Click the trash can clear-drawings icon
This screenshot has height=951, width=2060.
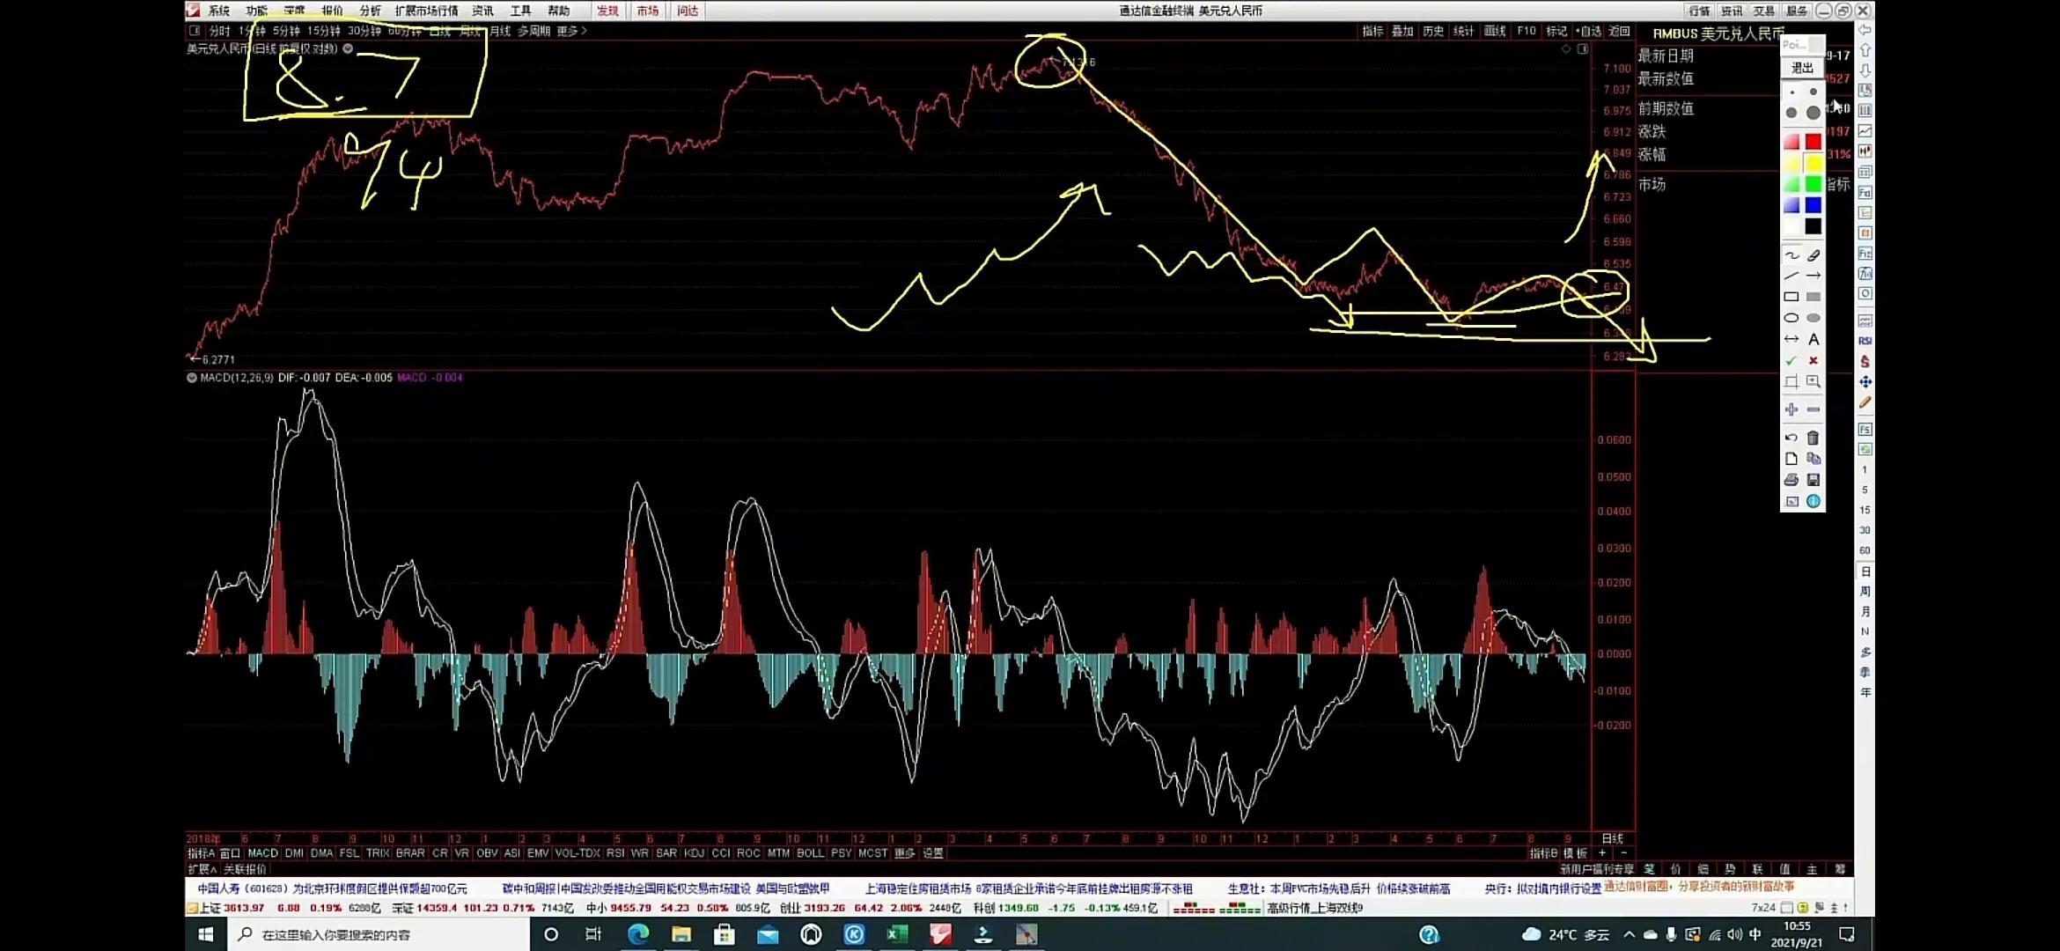click(1814, 438)
